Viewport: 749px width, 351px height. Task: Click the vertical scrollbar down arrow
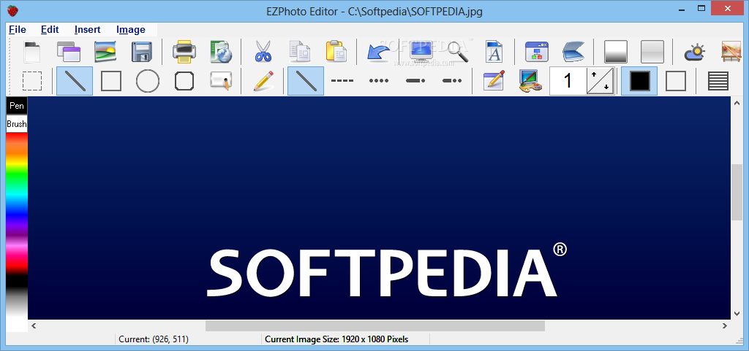tap(737, 314)
